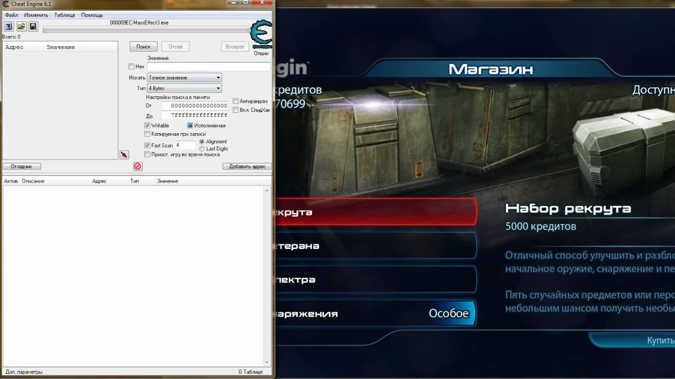Toggle the Hex checkbox

pyautogui.click(x=131, y=67)
